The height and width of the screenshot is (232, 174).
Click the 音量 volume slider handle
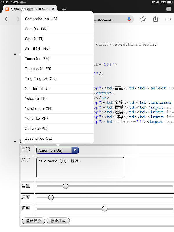pos(65,186)
